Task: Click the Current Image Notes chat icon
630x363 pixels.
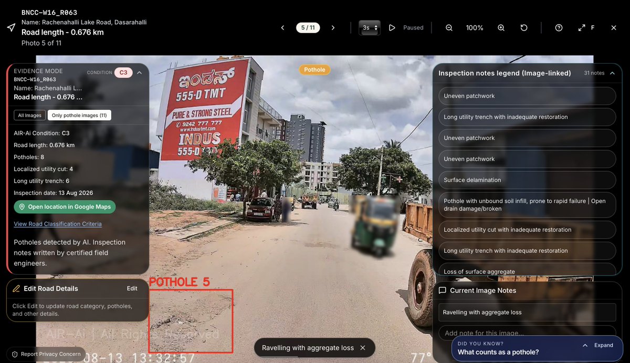Action: [x=443, y=291]
